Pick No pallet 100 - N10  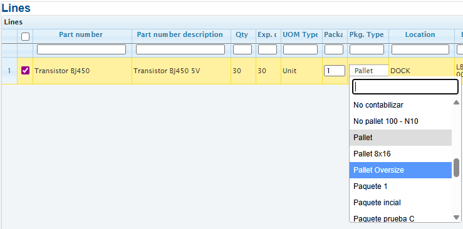pyautogui.click(x=400, y=121)
